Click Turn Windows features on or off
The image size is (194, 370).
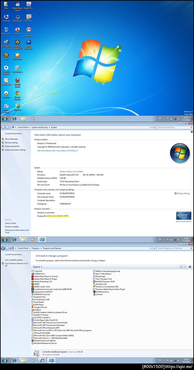point(16,265)
